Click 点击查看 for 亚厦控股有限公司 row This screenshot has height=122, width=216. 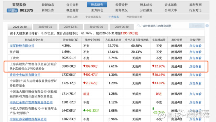[x=195, y=46]
